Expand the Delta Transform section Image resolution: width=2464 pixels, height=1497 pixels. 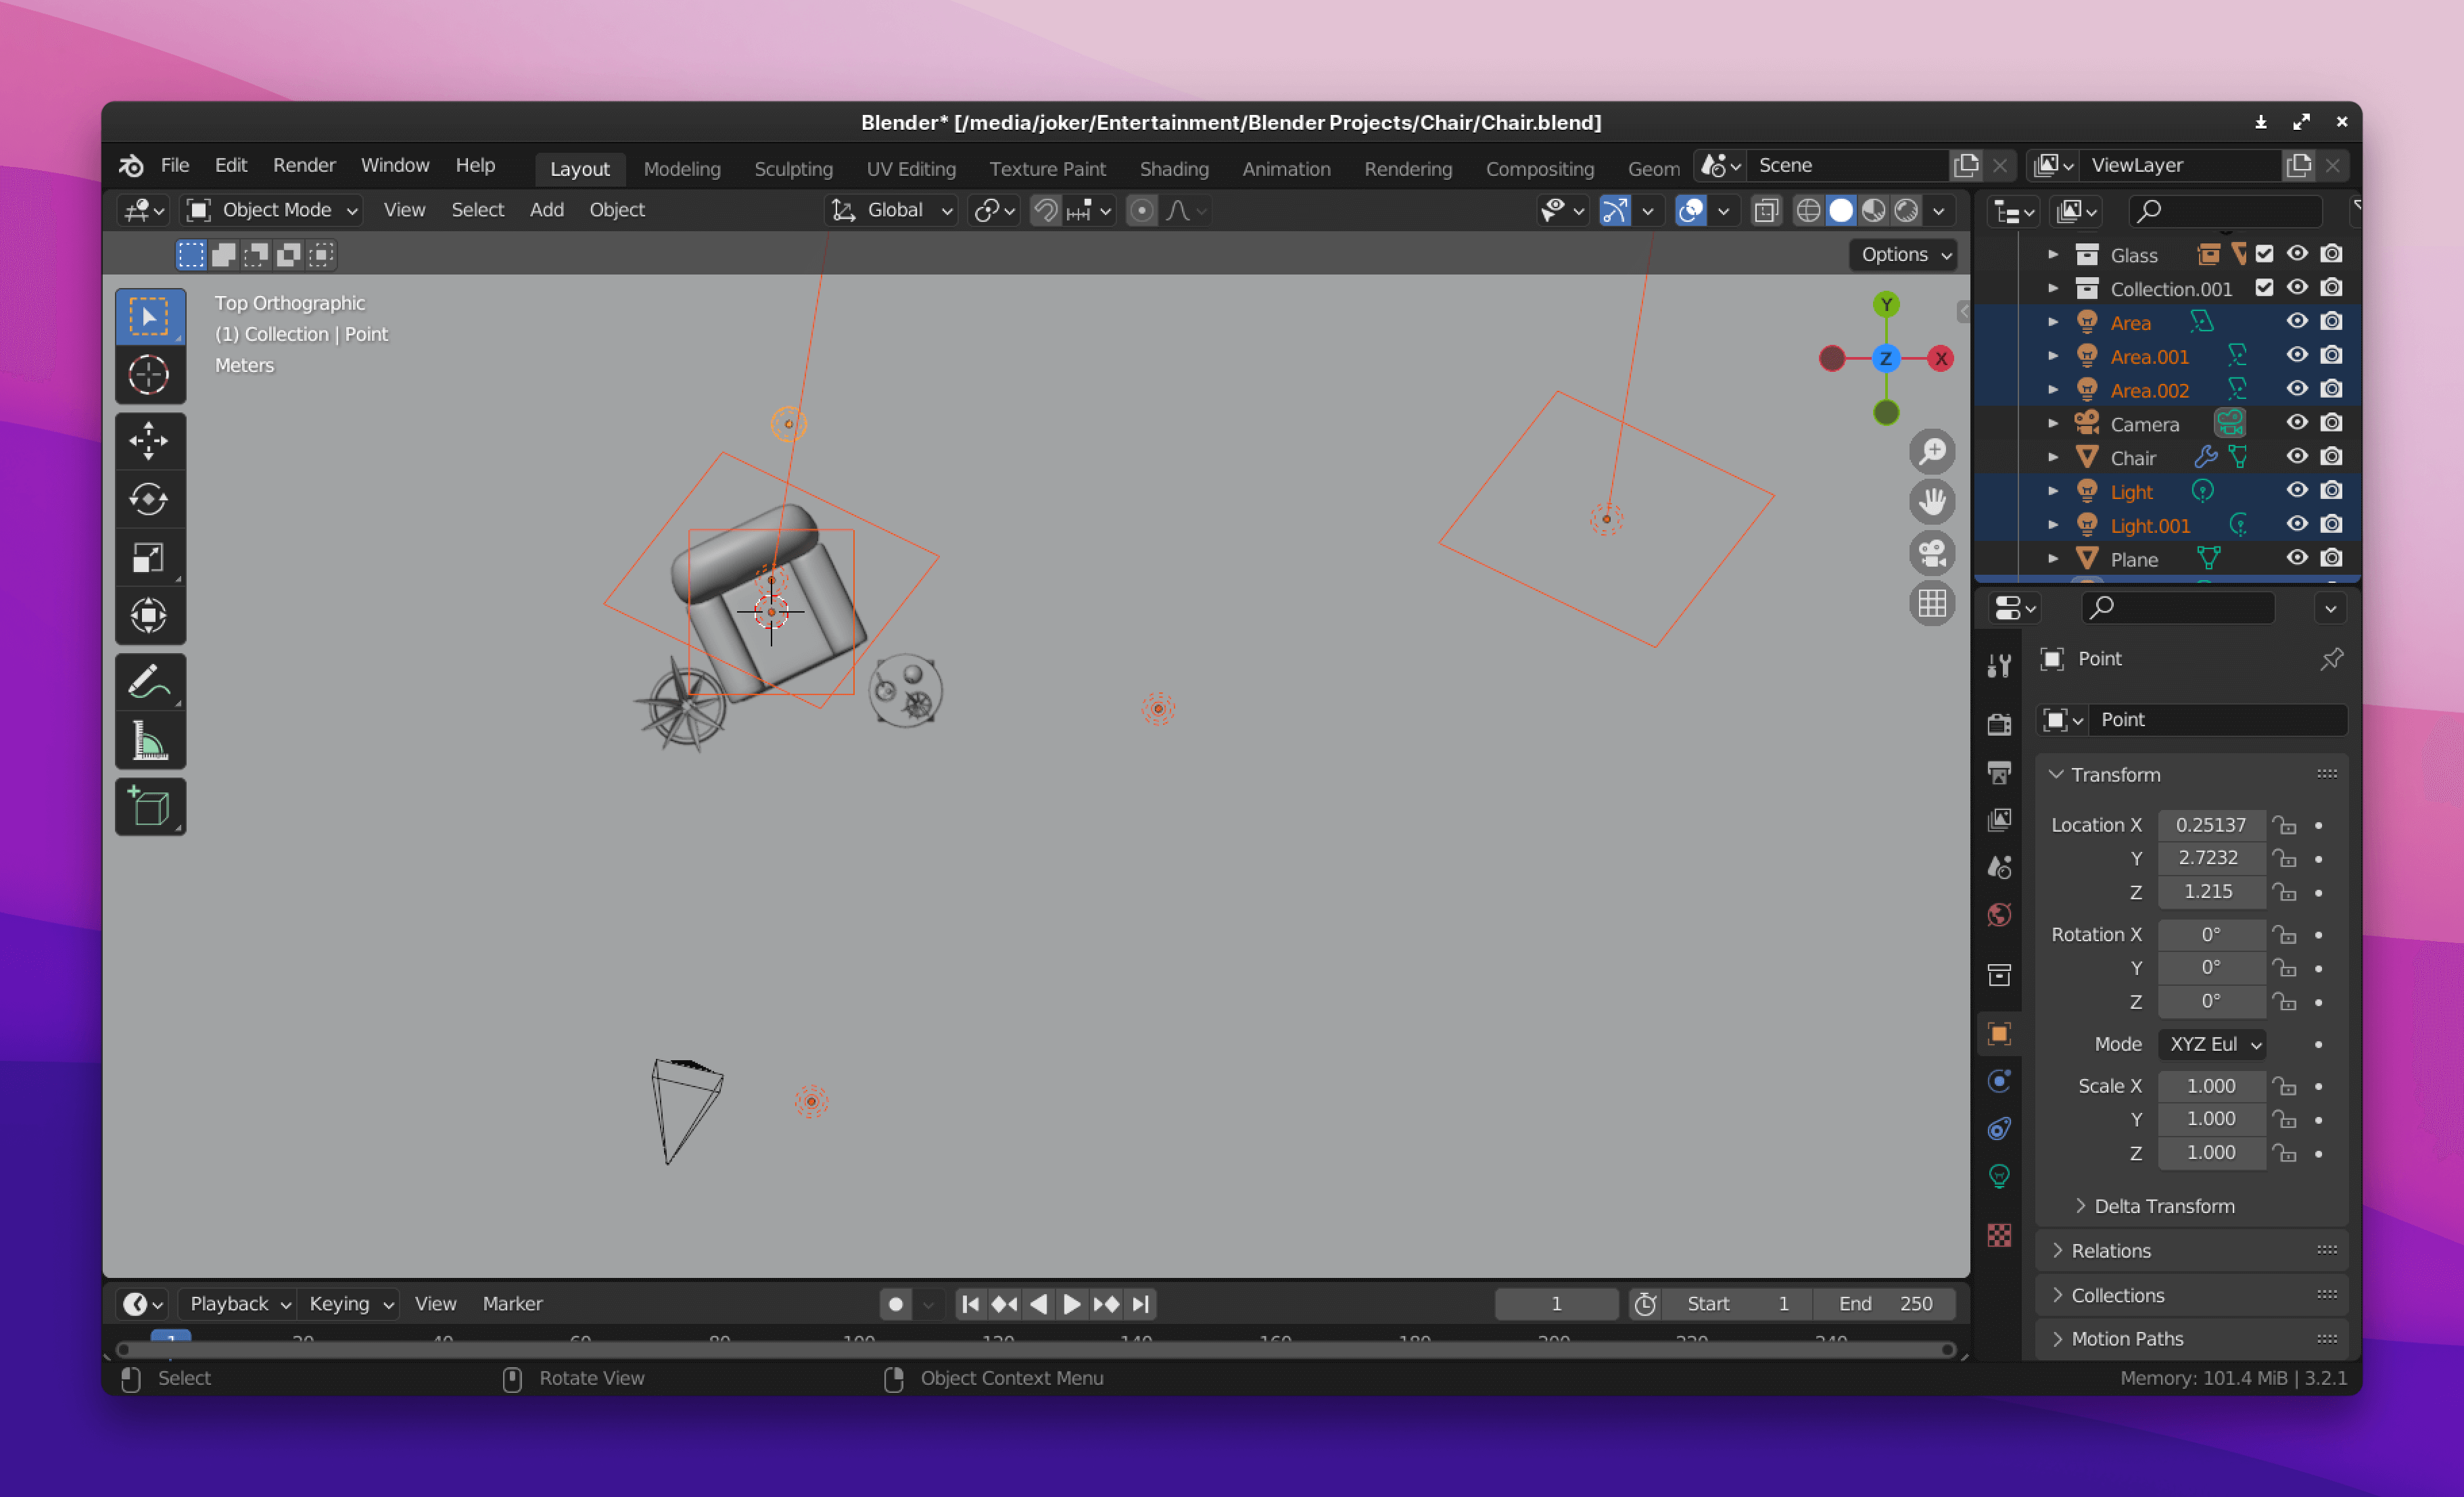[2163, 1206]
